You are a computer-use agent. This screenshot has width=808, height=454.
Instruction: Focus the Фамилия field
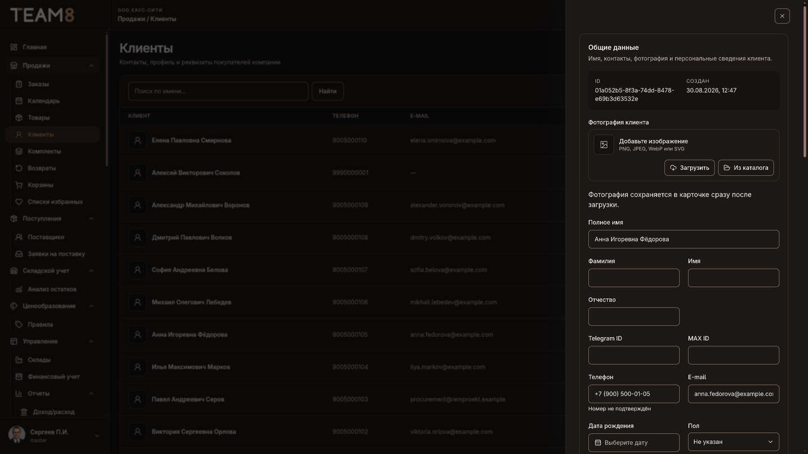tap(633, 277)
